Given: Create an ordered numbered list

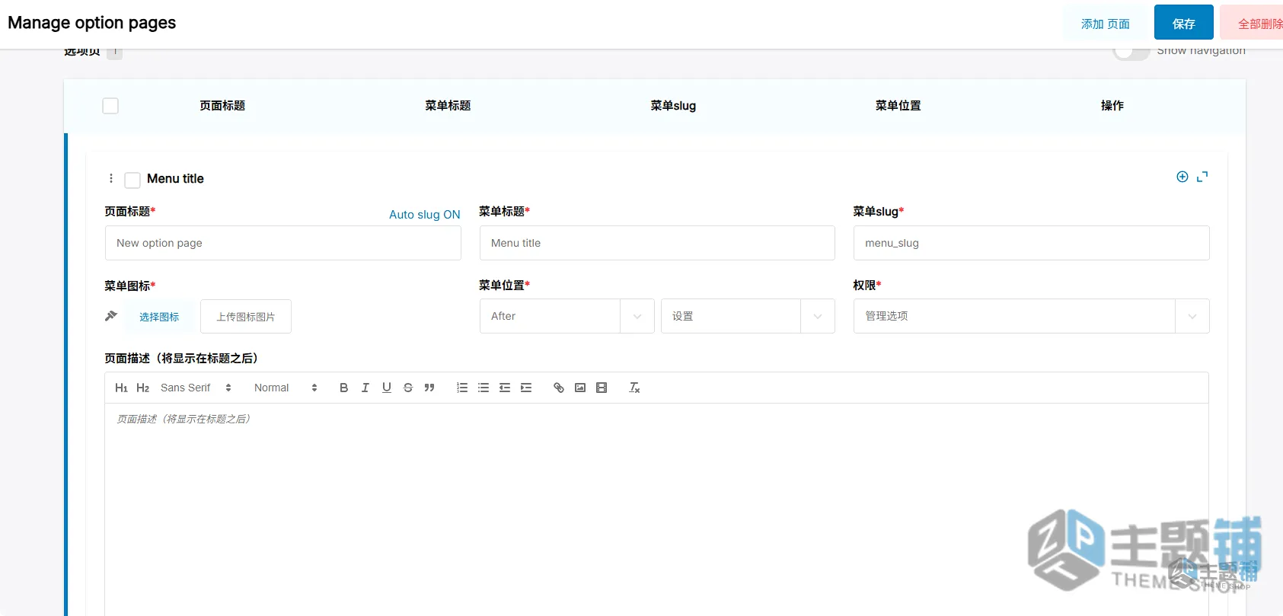Looking at the screenshot, I should coord(461,388).
